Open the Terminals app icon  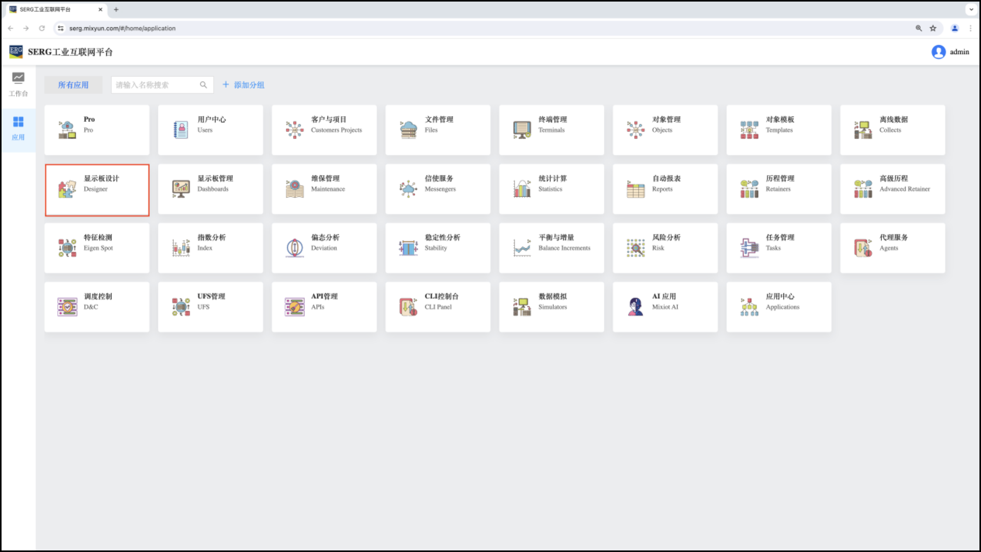click(522, 130)
